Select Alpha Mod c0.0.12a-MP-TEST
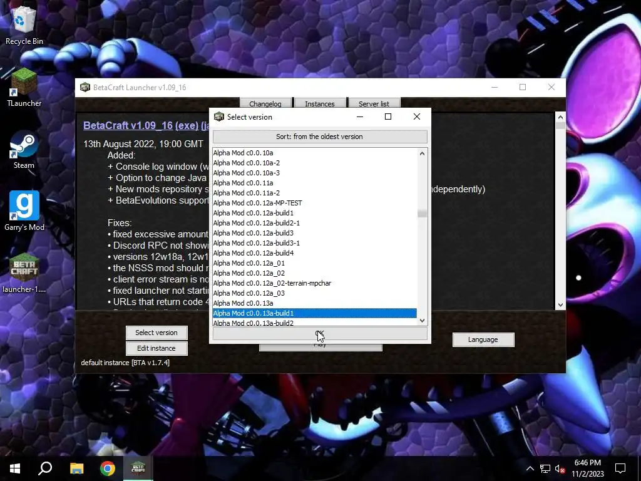641x481 pixels. [315, 203]
